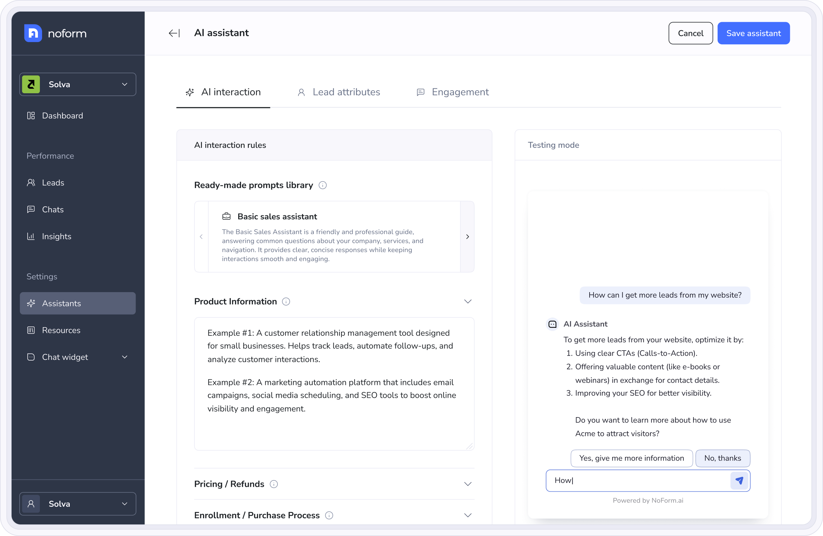Click the Leads people icon
The image size is (823, 536).
[x=31, y=183]
